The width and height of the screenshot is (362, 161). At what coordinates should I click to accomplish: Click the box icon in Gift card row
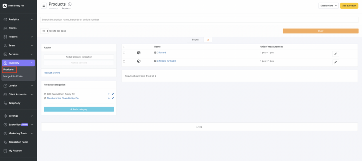point(139,53)
